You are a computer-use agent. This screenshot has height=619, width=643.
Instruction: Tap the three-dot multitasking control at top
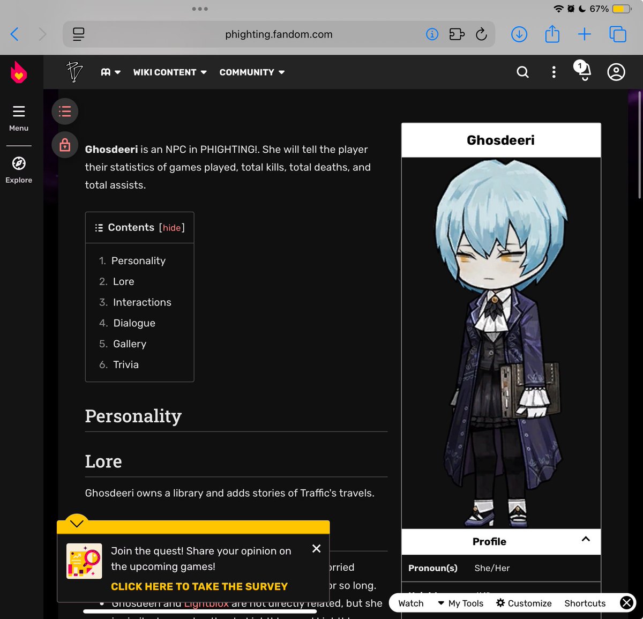(x=200, y=9)
